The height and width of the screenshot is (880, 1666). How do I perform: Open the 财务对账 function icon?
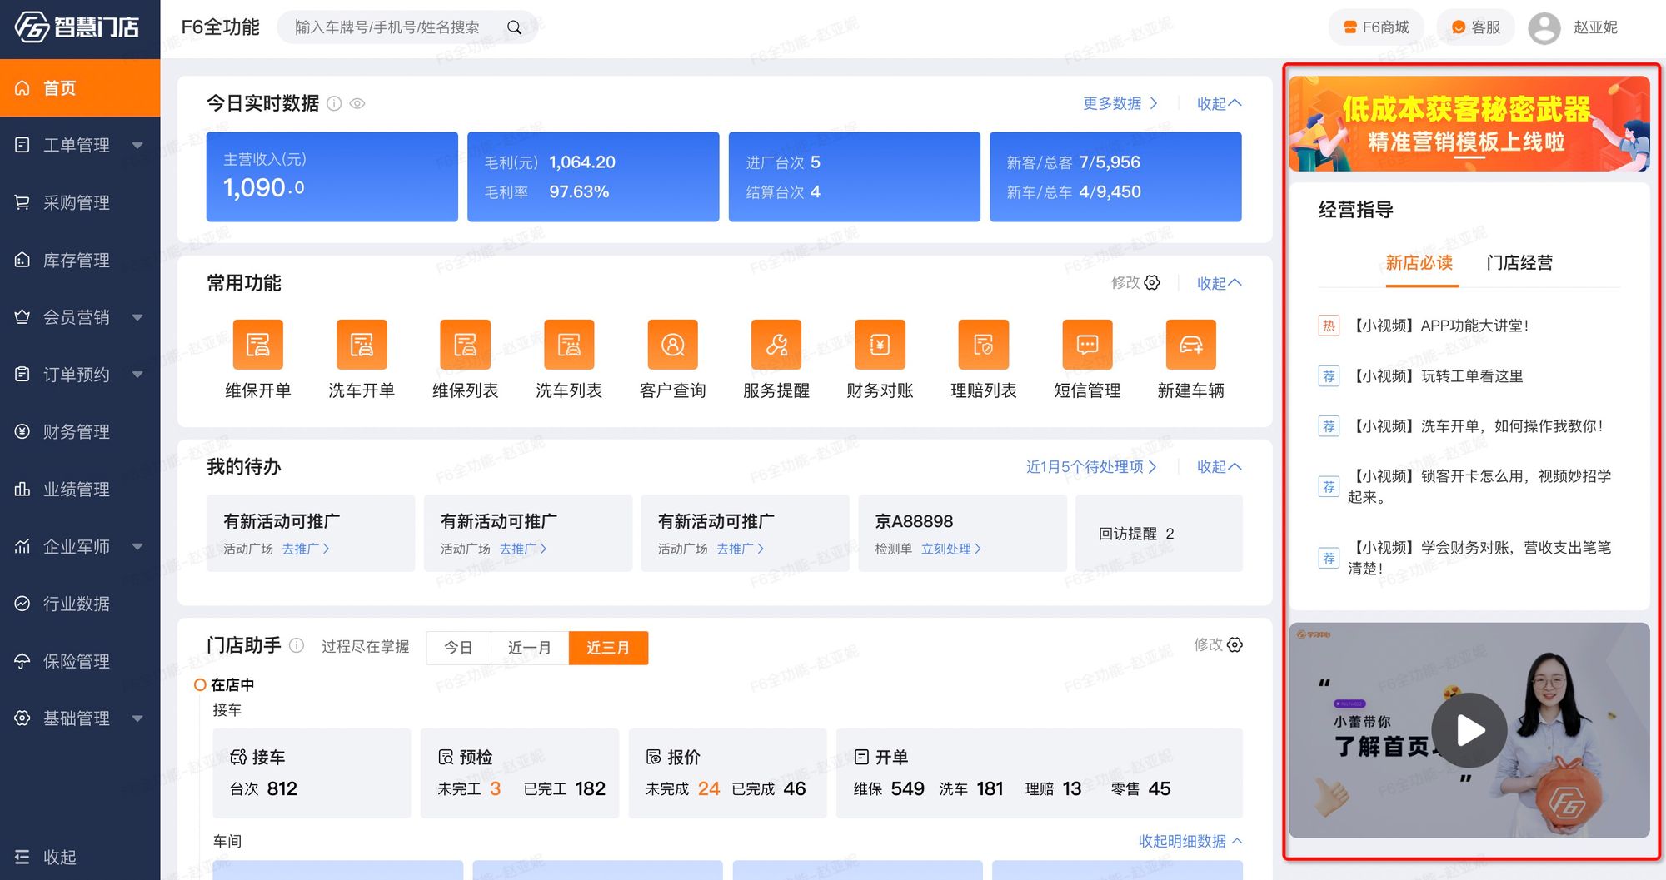(880, 344)
